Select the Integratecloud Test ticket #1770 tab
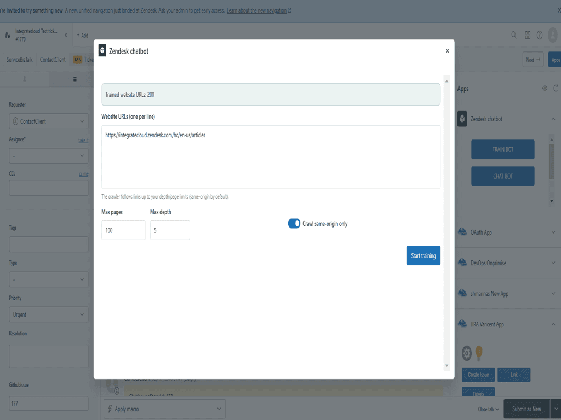The image size is (561, 420). tap(36, 35)
